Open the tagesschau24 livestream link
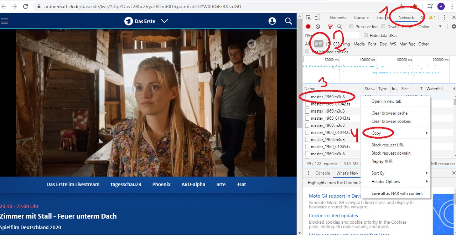This screenshot has height=244, width=456. [126, 185]
